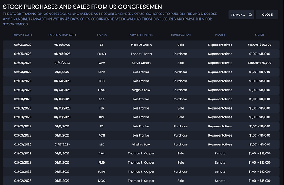Image resolution: width=284 pixels, height=185 pixels.
Task: Click the Senate cell in MCO row
Action: (220, 181)
